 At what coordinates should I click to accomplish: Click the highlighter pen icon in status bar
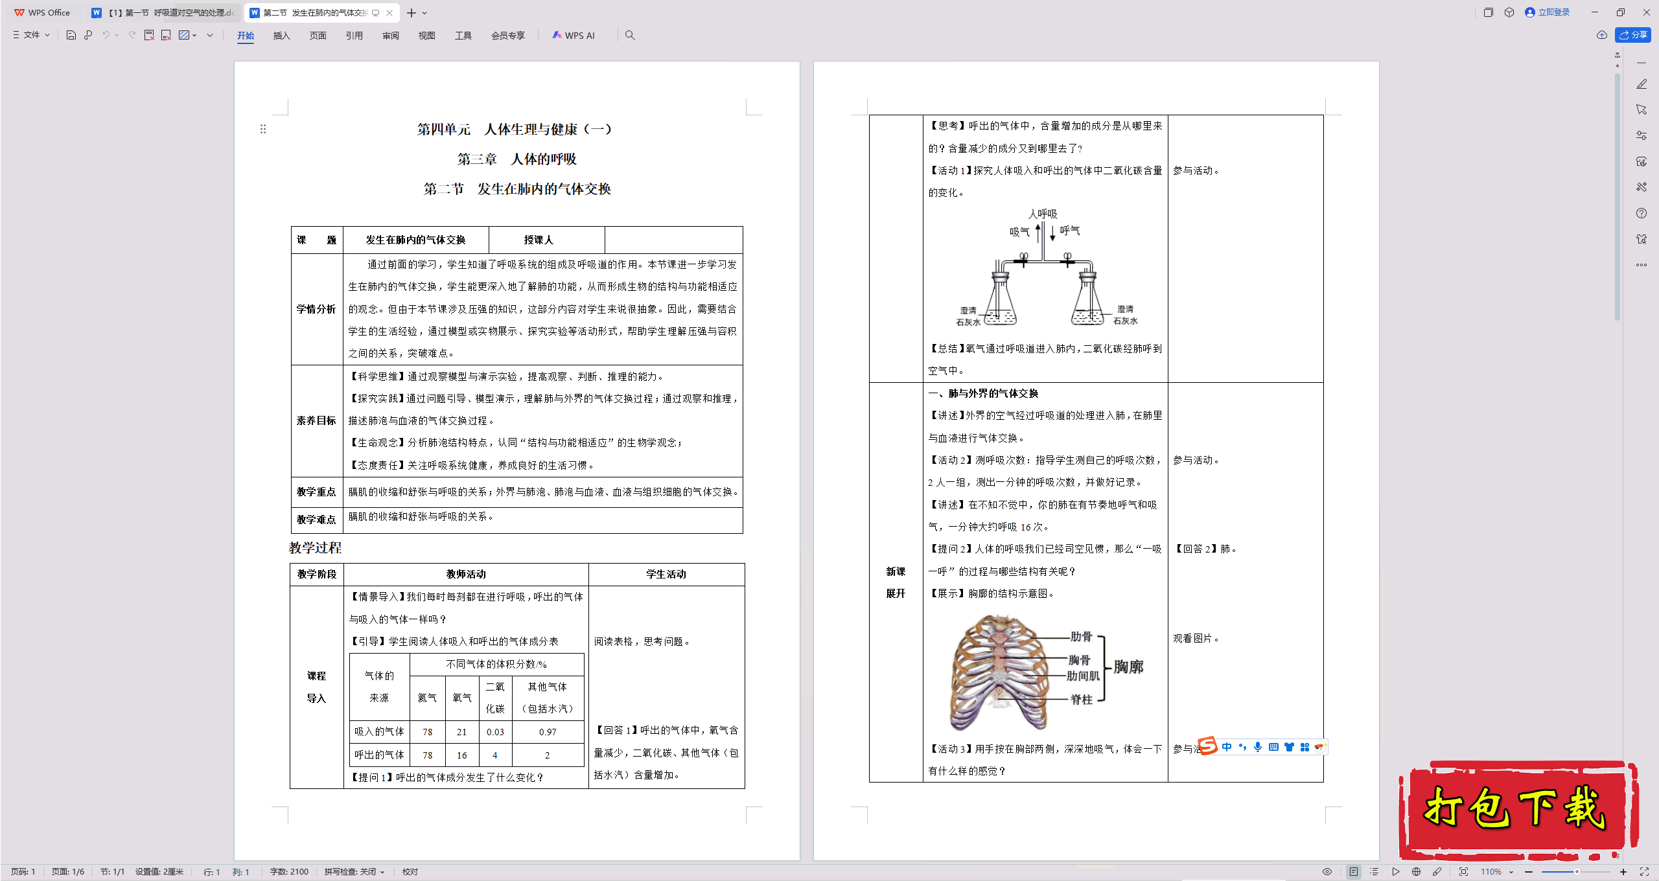click(1437, 872)
